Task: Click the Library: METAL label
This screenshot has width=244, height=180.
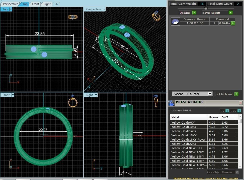Action: coord(181,111)
